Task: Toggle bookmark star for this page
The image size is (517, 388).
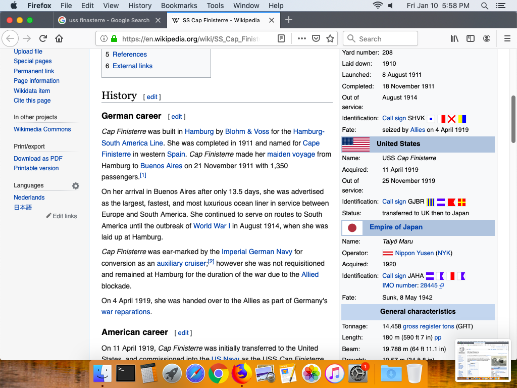Action: (330, 39)
